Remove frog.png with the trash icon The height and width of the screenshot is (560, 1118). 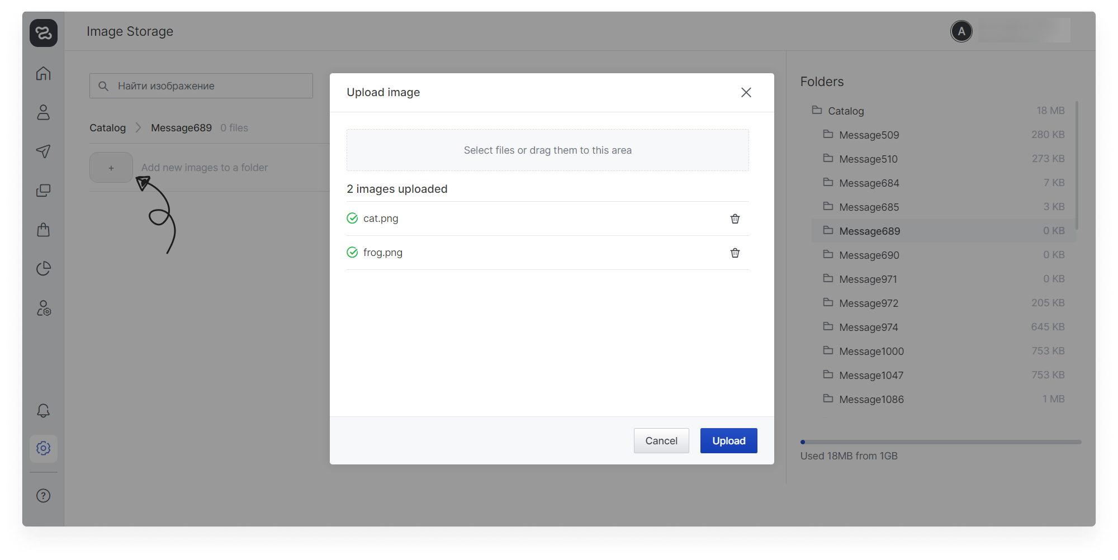pyautogui.click(x=735, y=253)
